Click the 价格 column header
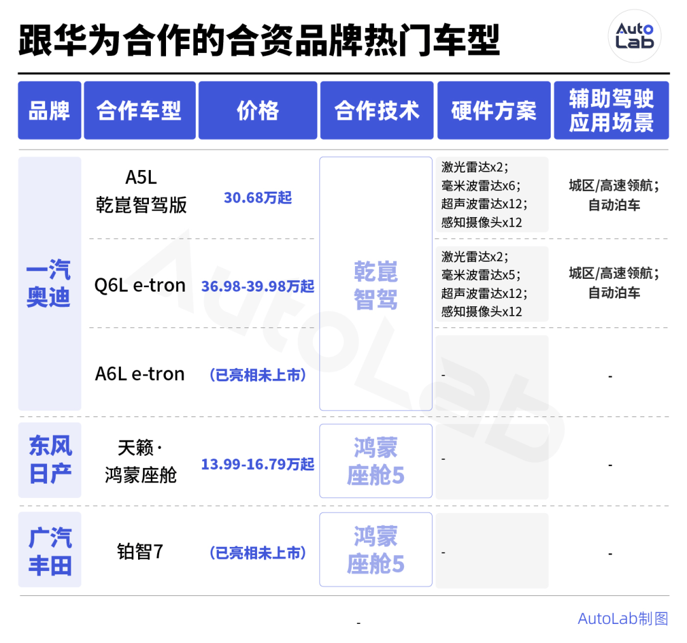 [257, 110]
